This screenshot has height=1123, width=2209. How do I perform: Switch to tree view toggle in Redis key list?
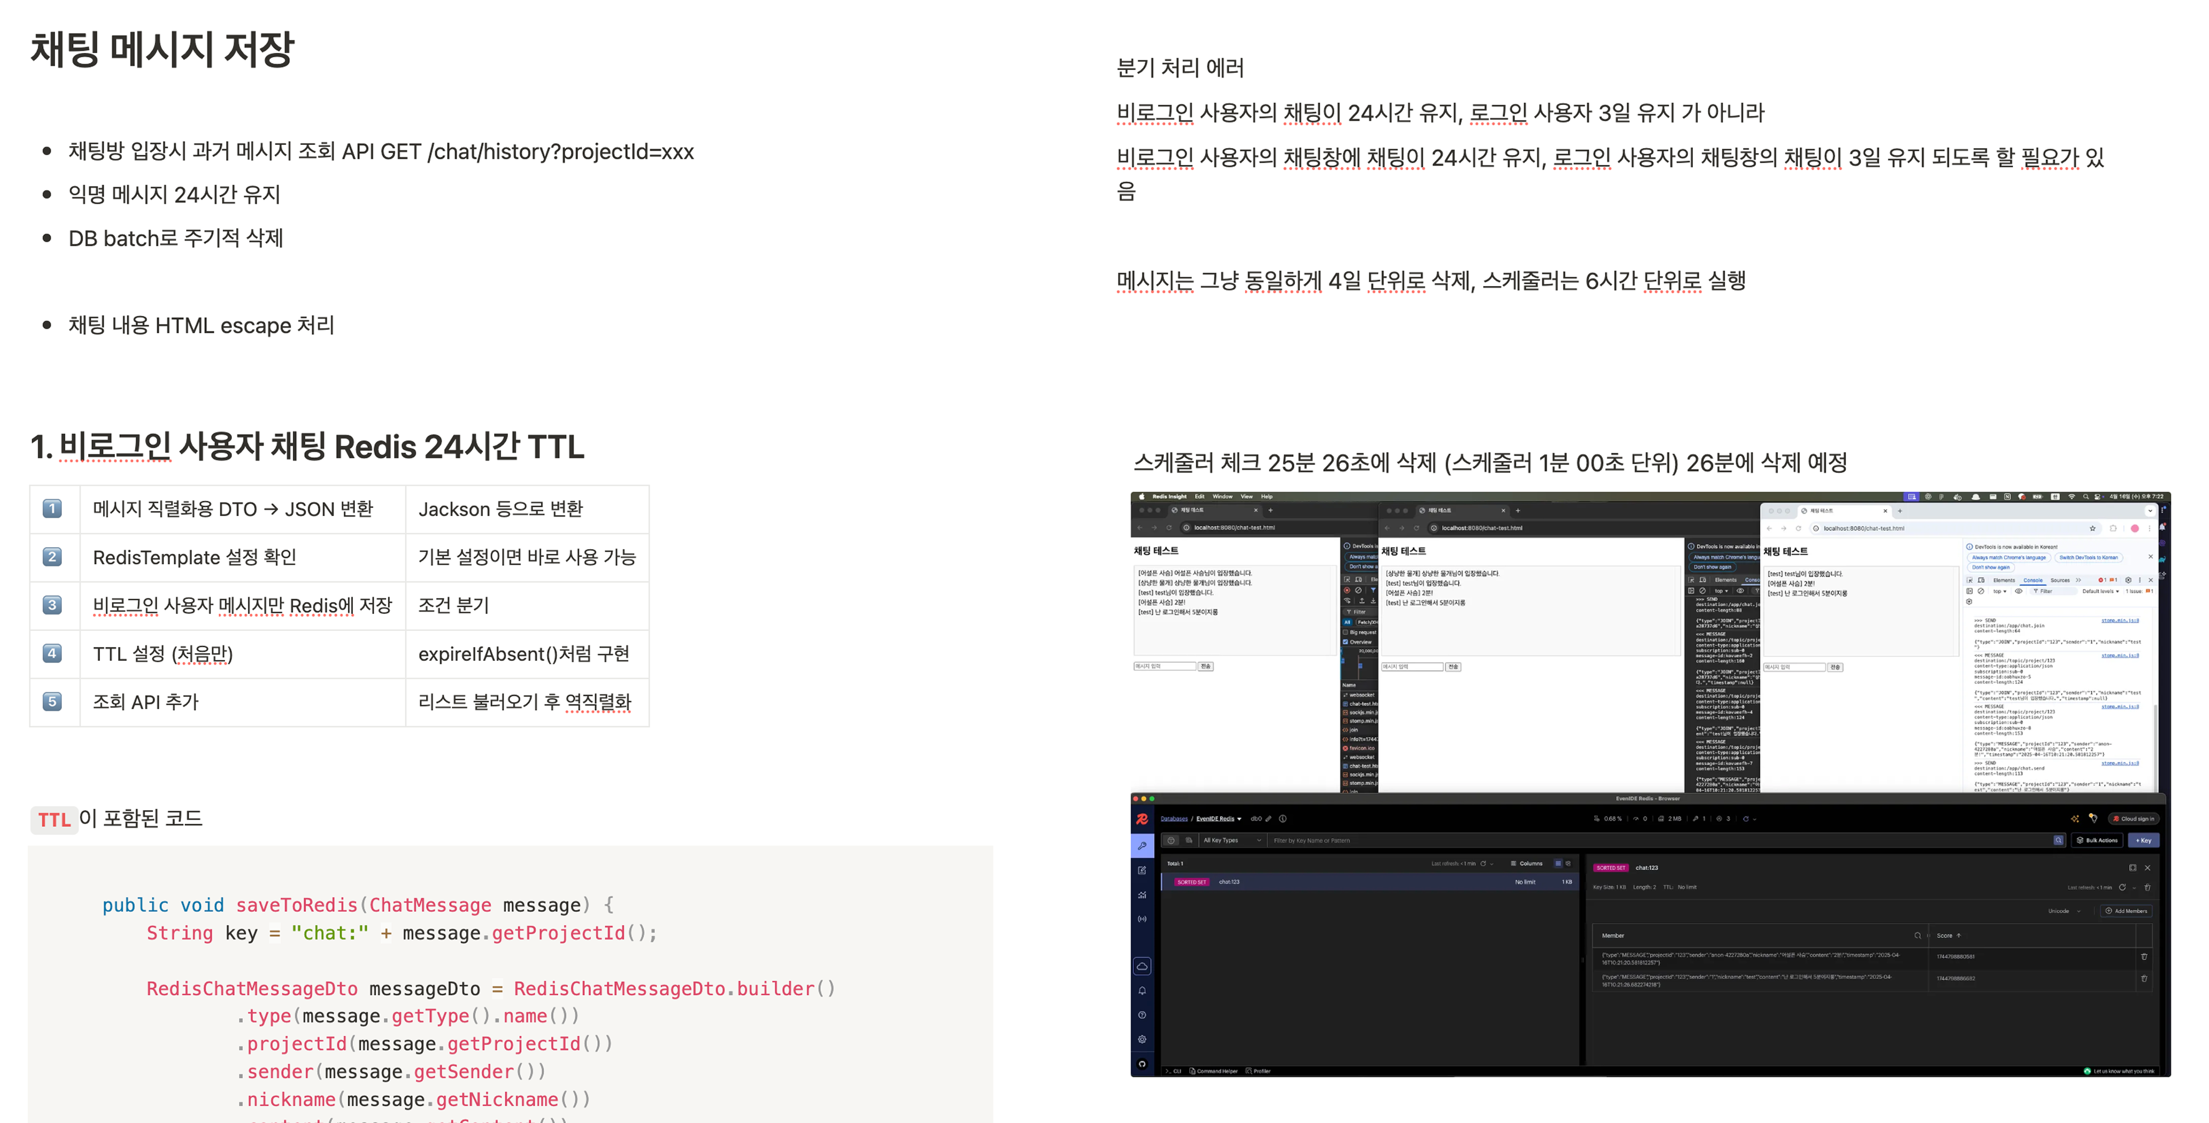1569,863
